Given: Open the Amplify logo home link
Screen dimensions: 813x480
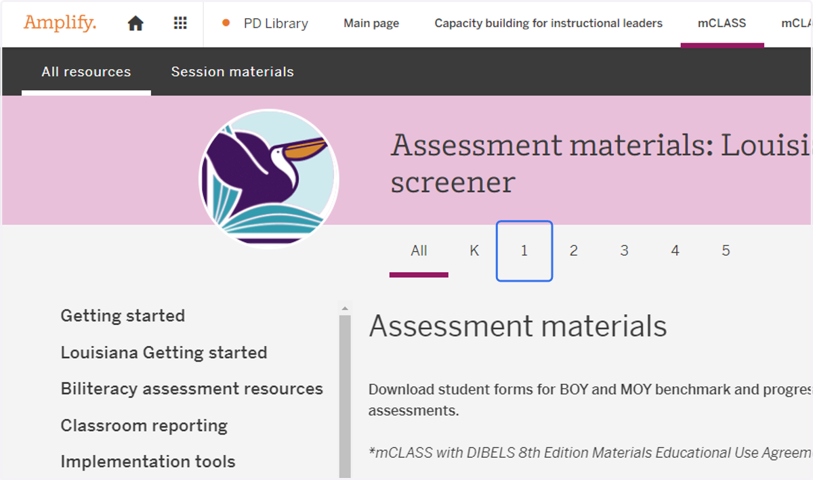Looking at the screenshot, I should 60,23.
